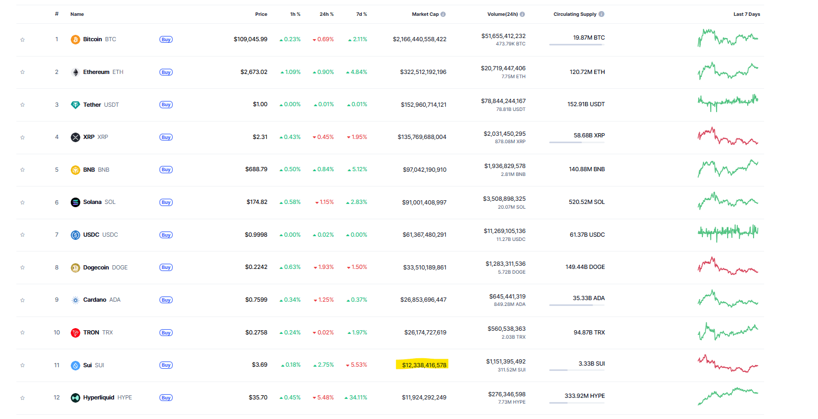This screenshot has width=818, height=419.
Task: Toggle watchlist star for Solana
Action: pyautogui.click(x=23, y=202)
